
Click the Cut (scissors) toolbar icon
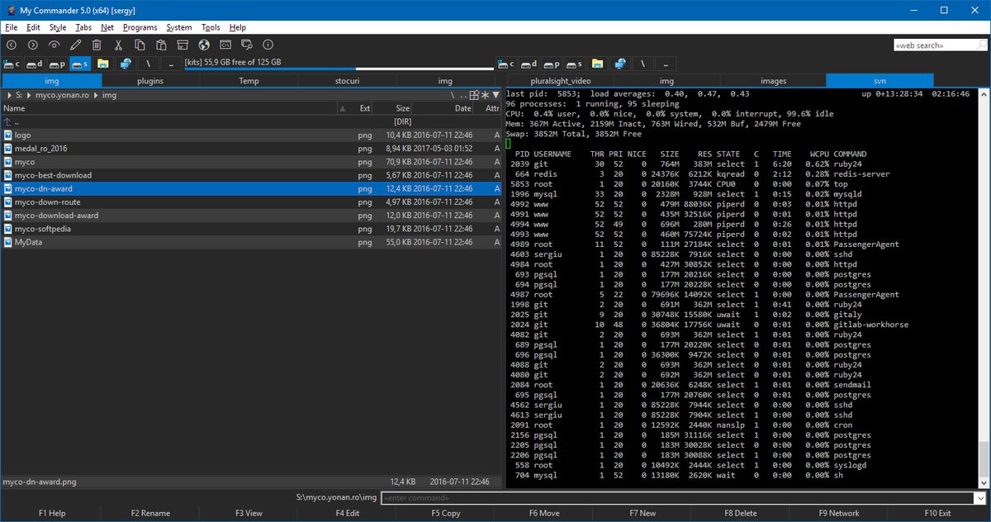118,45
